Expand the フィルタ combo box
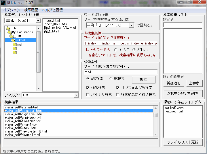Image resolution: width=207 pixels, height=154 pixels. [x=76, y=95]
